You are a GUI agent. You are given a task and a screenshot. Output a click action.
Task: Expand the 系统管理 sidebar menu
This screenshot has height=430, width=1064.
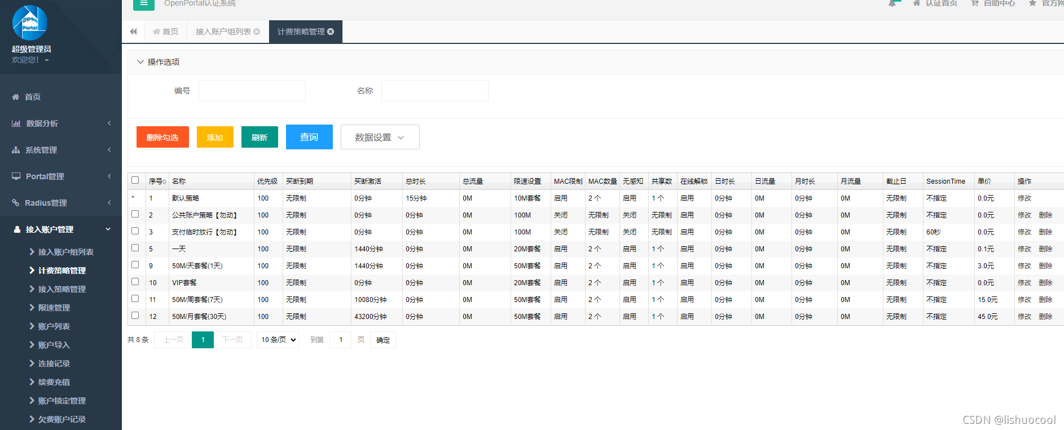pyautogui.click(x=109, y=150)
